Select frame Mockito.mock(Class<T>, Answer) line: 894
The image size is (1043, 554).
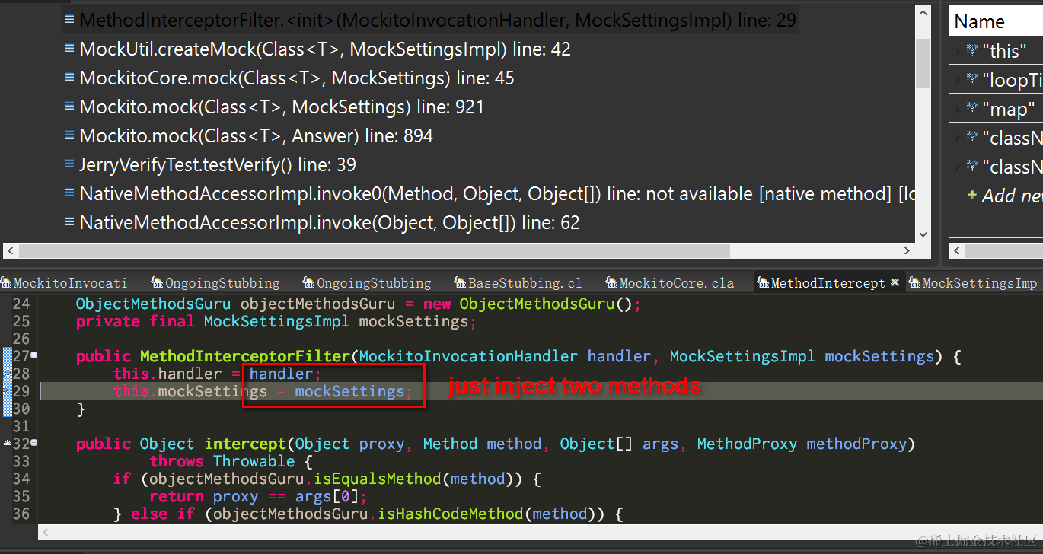[256, 136]
